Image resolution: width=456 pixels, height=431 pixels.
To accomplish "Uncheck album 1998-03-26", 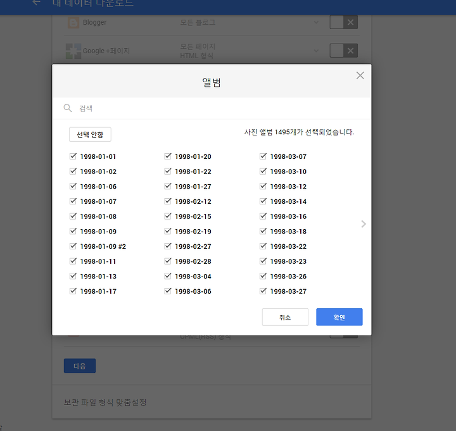I will pyautogui.click(x=263, y=276).
